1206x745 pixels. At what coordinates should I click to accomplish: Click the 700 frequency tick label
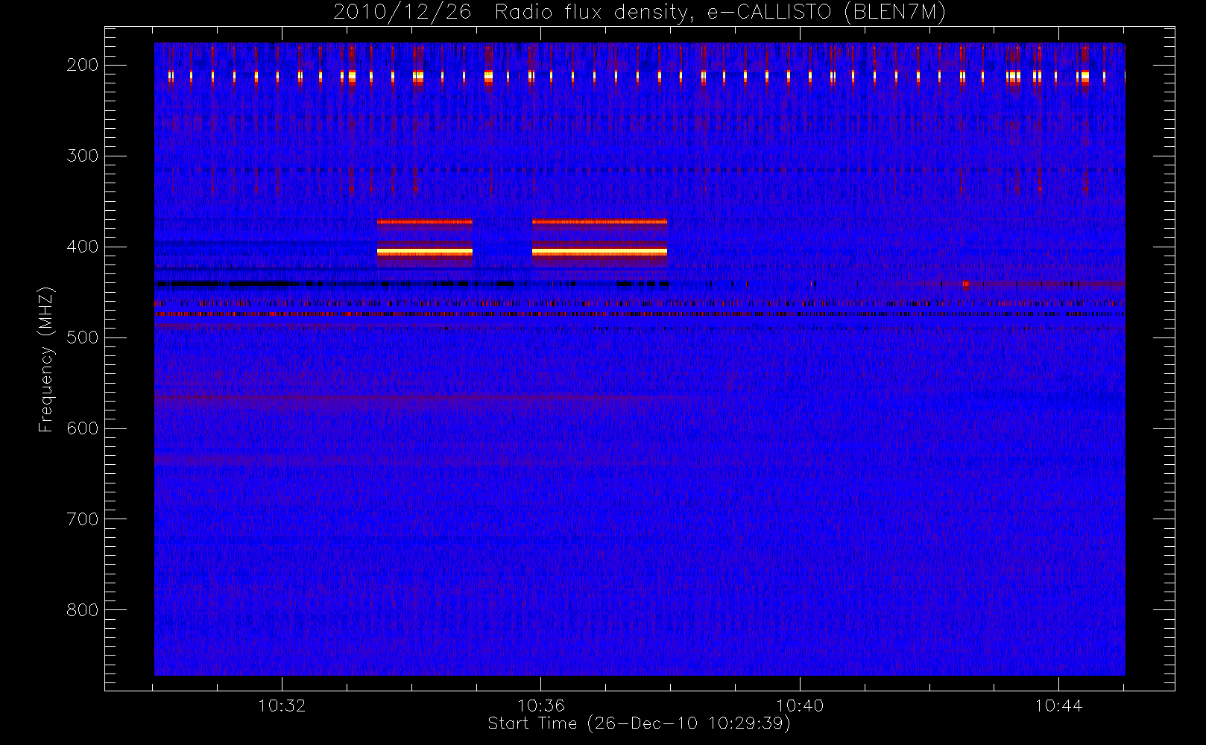click(83, 519)
